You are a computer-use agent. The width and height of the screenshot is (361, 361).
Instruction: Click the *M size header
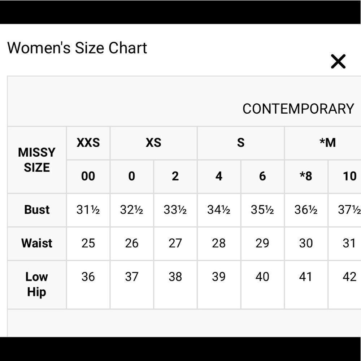point(327,143)
